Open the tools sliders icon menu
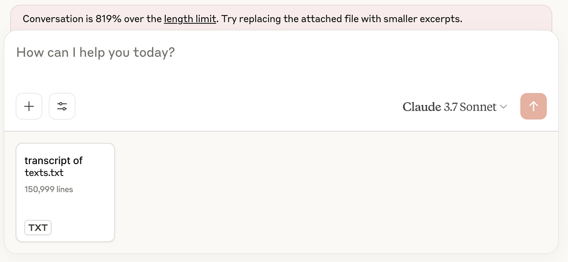568x262 pixels. [62, 106]
